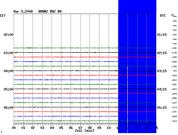
Task: Select the DC value -165
Action: tap(174, 57)
